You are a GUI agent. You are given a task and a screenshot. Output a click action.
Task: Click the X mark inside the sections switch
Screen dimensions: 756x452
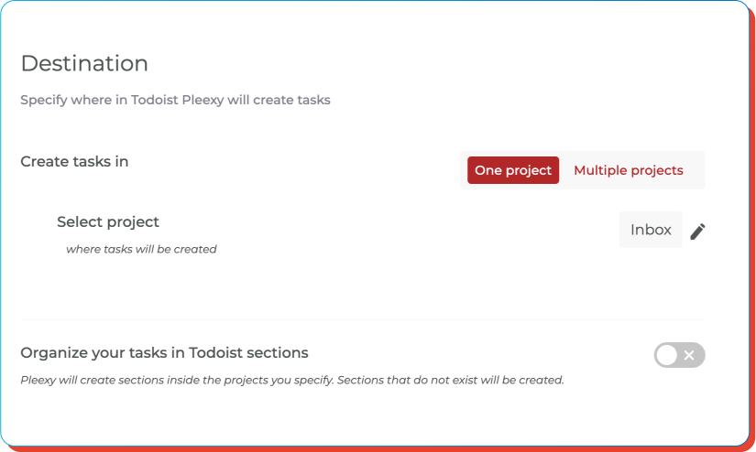click(x=689, y=355)
